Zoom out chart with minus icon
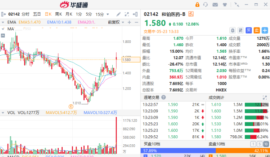Viewport: 270px width, 157px height. tap(136, 22)
